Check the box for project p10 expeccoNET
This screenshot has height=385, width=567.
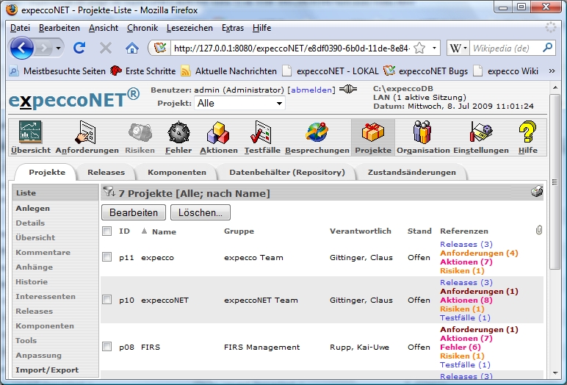[x=106, y=300]
